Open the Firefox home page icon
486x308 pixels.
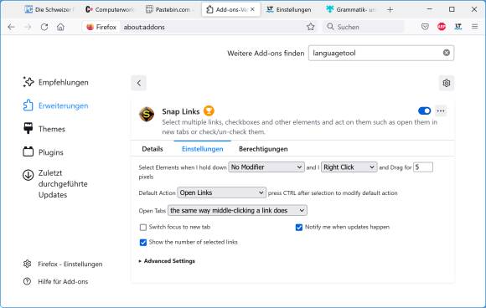60,27
